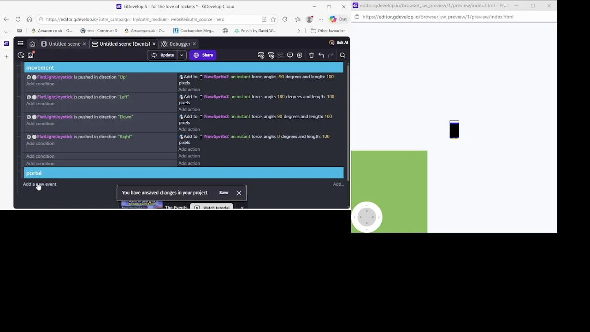Select the "portal" group header
The image size is (590, 332).
(x=184, y=173)
